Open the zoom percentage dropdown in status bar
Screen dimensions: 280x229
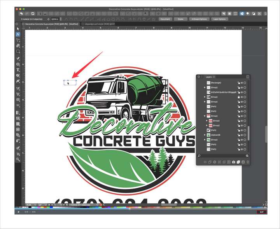coord(35,205)
